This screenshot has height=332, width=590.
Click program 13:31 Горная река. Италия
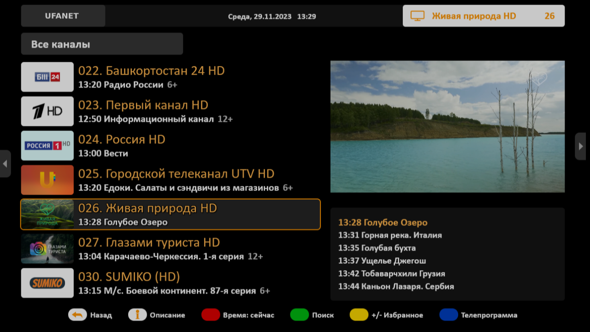390,235
